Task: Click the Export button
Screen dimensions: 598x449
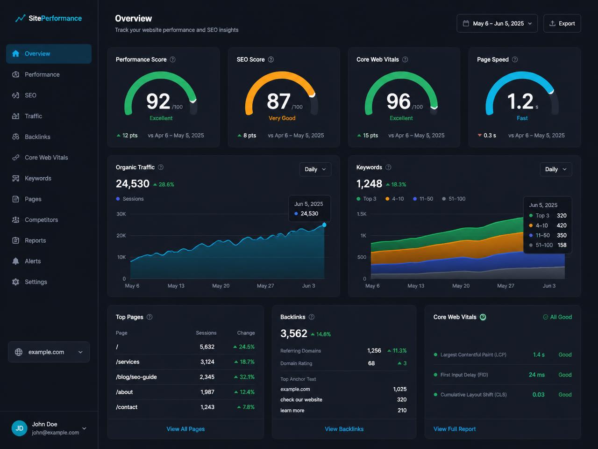Action: coord(562,23)
